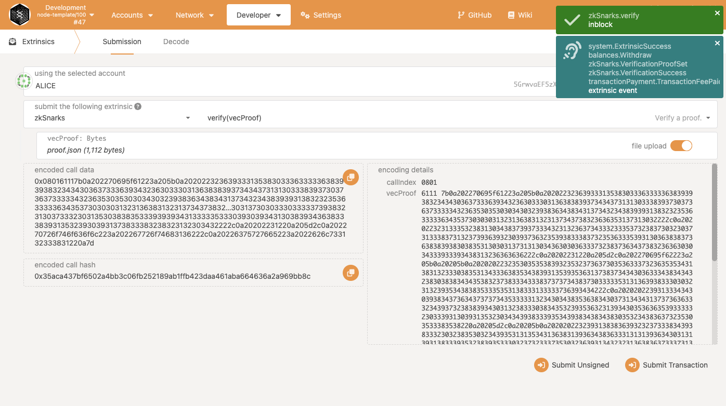The image size is (726, 406).
Task: Click the Wiki book icon
Action: (511, 15)
